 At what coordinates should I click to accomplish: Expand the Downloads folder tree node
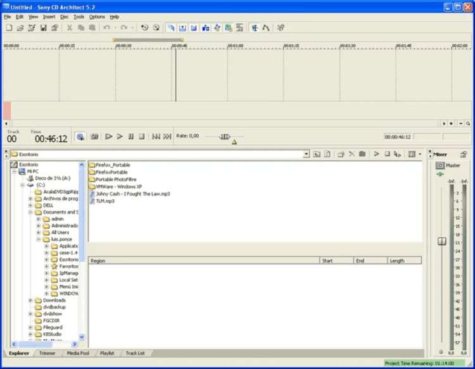(x=30, y=300)
